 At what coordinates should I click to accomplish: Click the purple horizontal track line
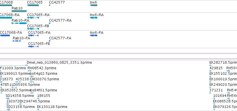coord(118,53)
